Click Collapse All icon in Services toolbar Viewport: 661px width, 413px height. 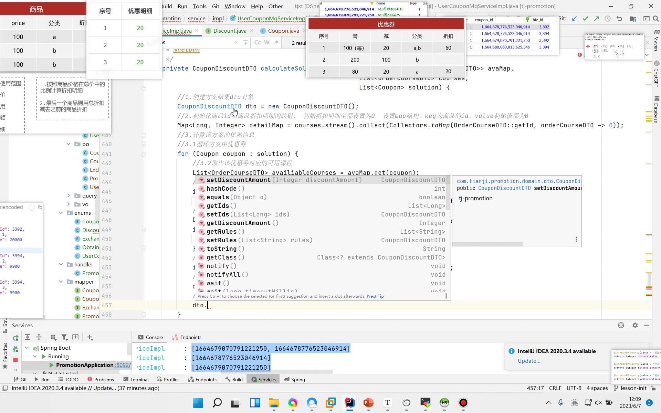39,337
